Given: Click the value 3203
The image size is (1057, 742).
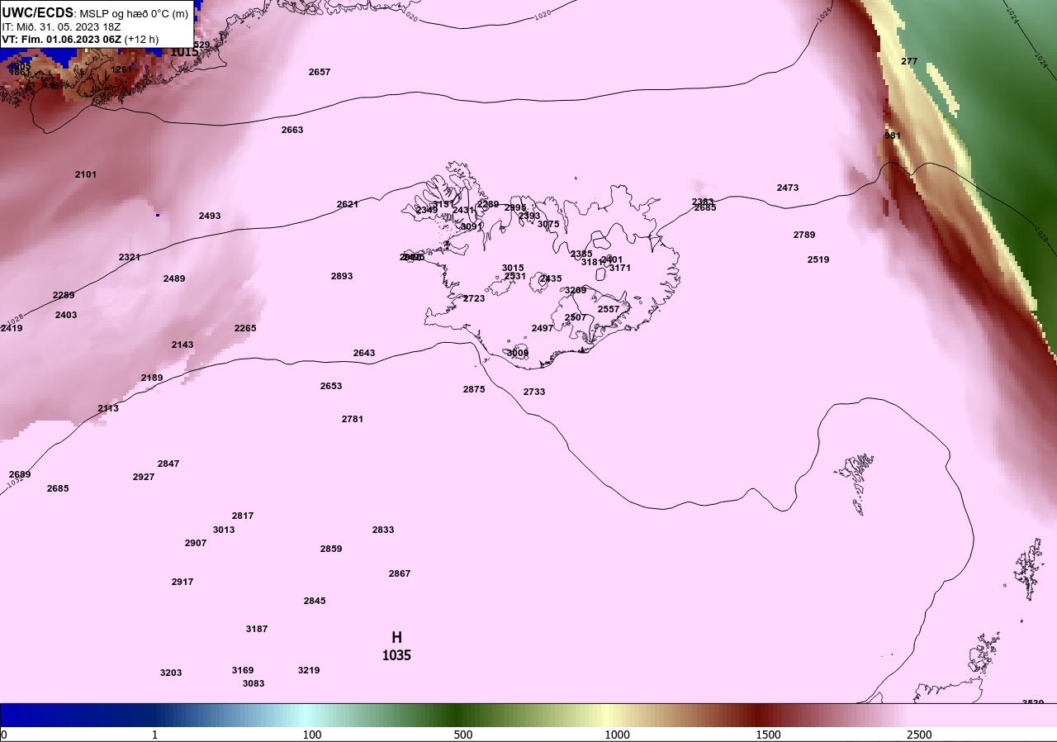Looking at the screenshot, I should click(x=171, y=673).
